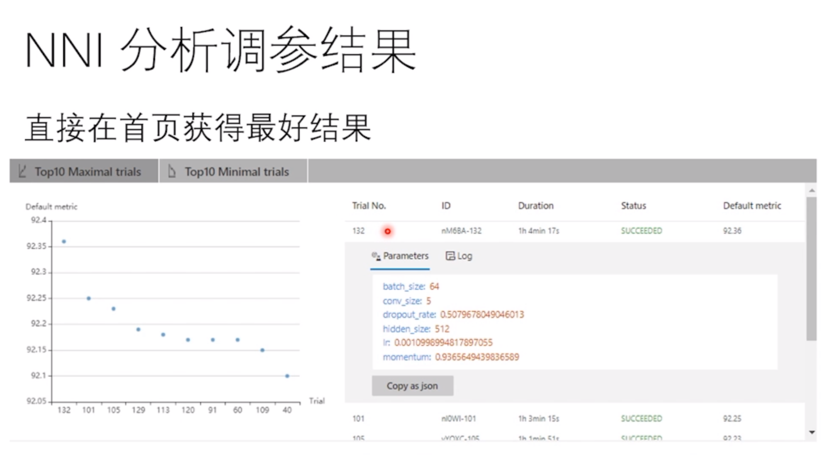The image size is (823, 456).
Task: Open the Parameters tab
Action: point(400,256)
